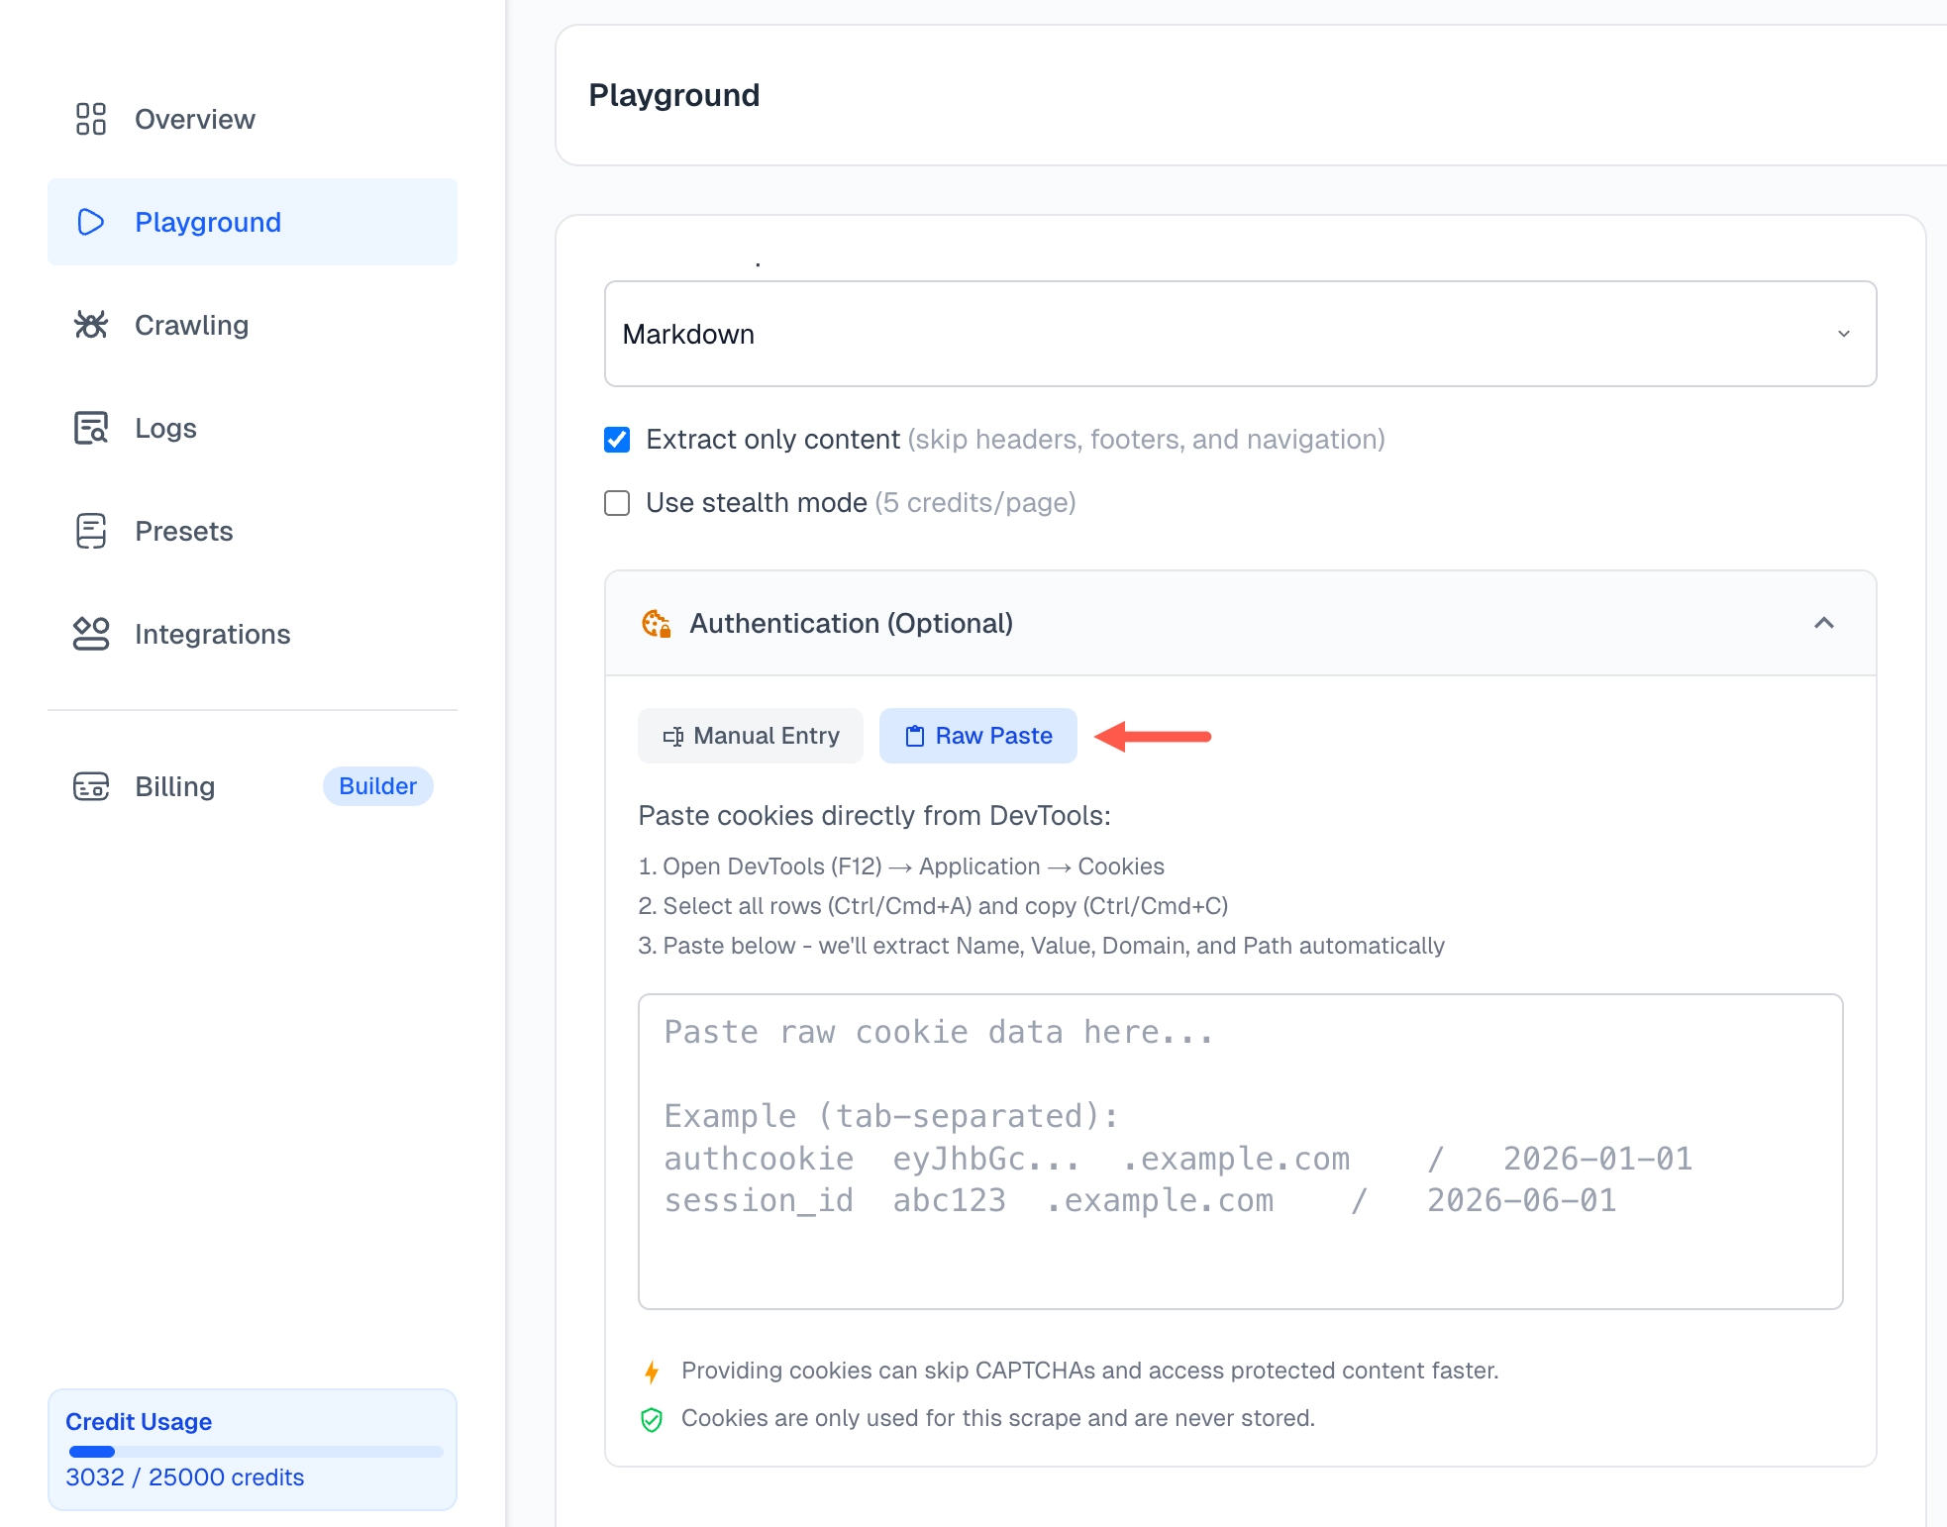The image size is (1947, 1527).
Task: Click the Playground play icon in sidebar
Action: click(x=91, y=222)
